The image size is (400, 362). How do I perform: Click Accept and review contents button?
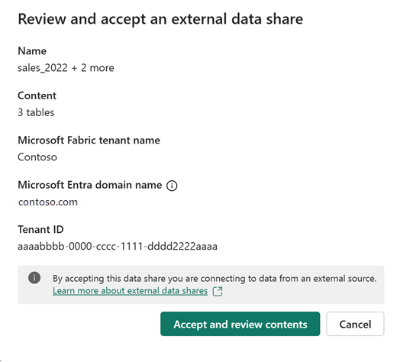240,324
